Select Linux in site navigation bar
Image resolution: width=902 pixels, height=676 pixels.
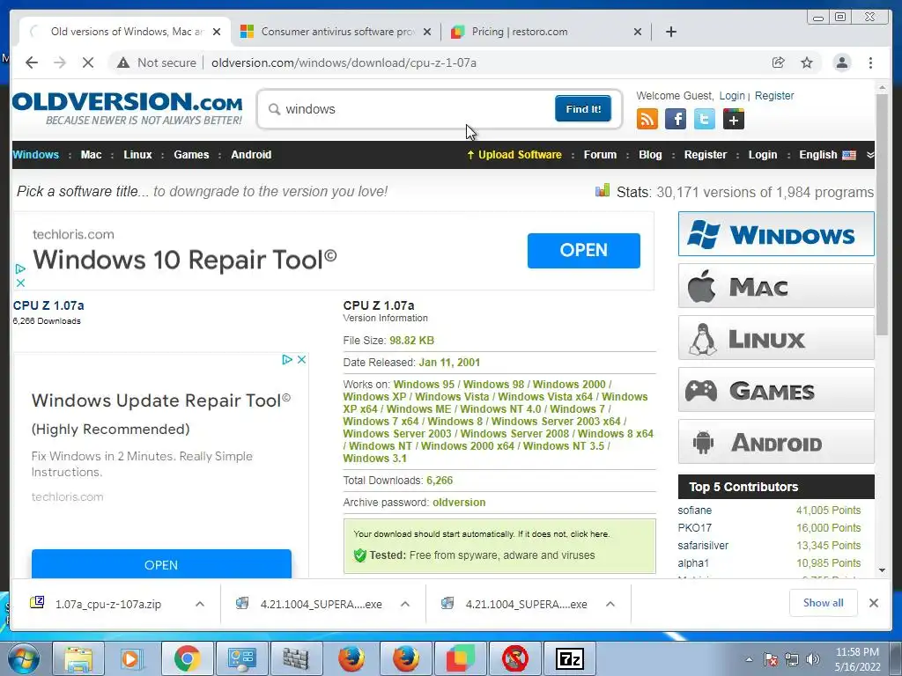point(137,155)
